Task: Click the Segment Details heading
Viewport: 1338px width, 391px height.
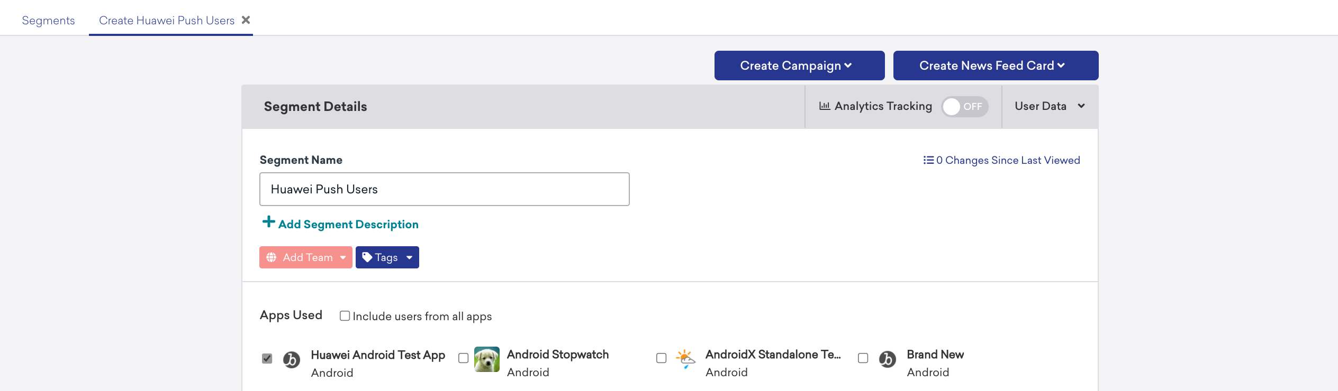Action: tap(315, 107)
